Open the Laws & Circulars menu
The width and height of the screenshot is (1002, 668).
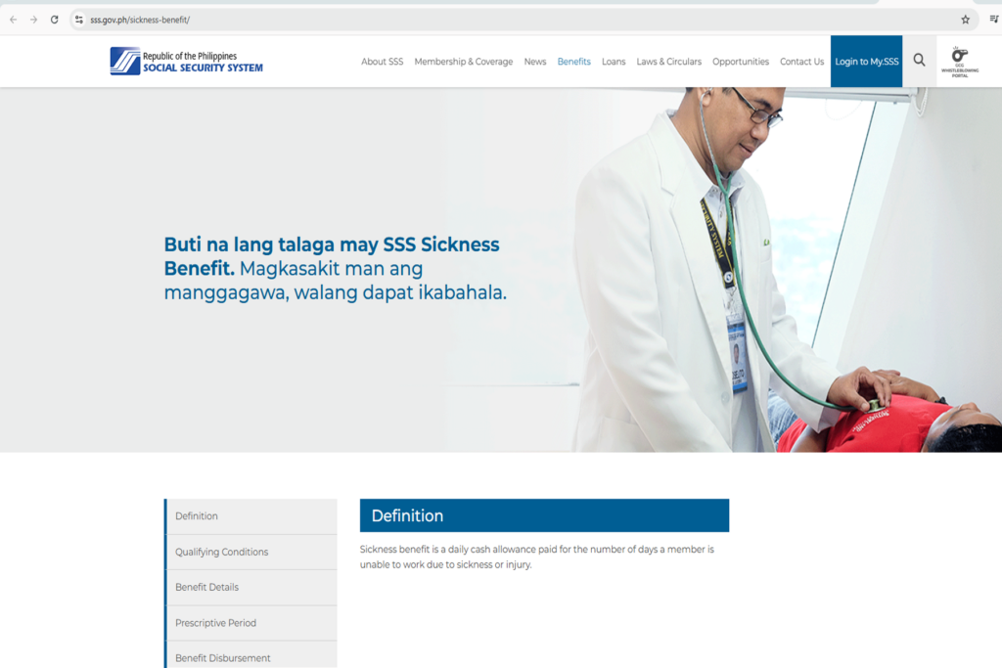pyautogui.click(x=669, y=62)
